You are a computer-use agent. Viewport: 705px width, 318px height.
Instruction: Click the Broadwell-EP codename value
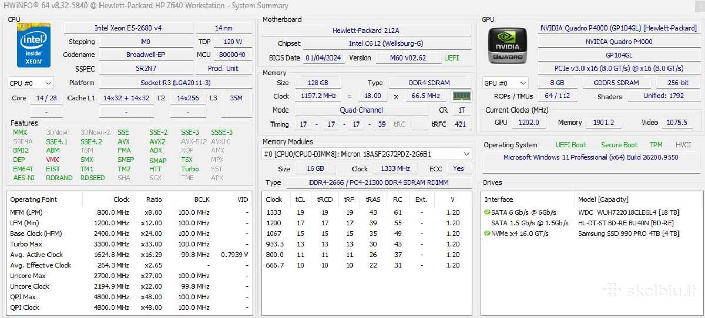pos(146,55)
